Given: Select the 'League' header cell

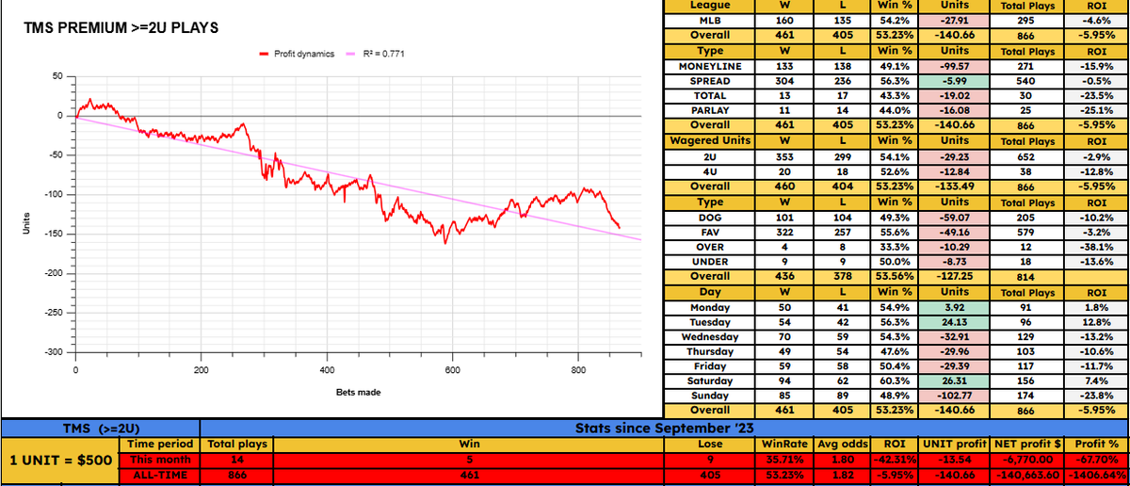Looking at the screenshot, I should pos(710,6).
